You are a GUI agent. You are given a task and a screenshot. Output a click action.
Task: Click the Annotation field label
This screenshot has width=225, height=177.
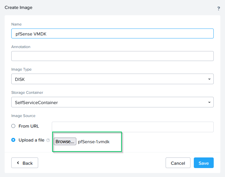click(x=21, y=47)
